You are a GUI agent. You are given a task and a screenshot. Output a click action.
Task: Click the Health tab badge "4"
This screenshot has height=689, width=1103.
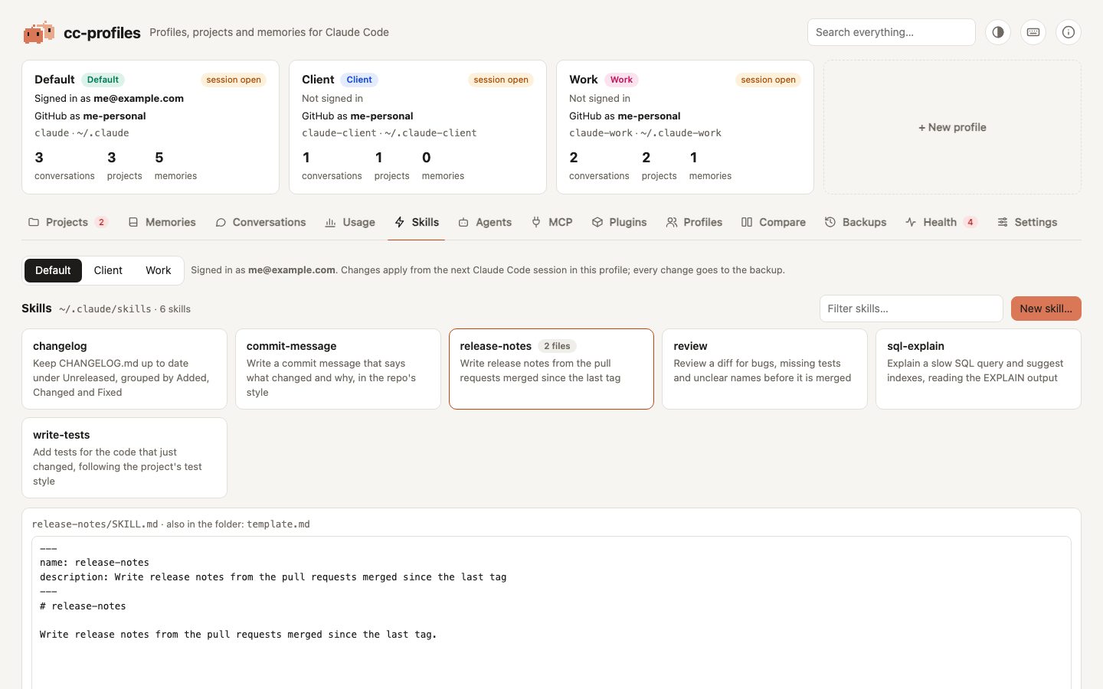[x=970, y=222]
